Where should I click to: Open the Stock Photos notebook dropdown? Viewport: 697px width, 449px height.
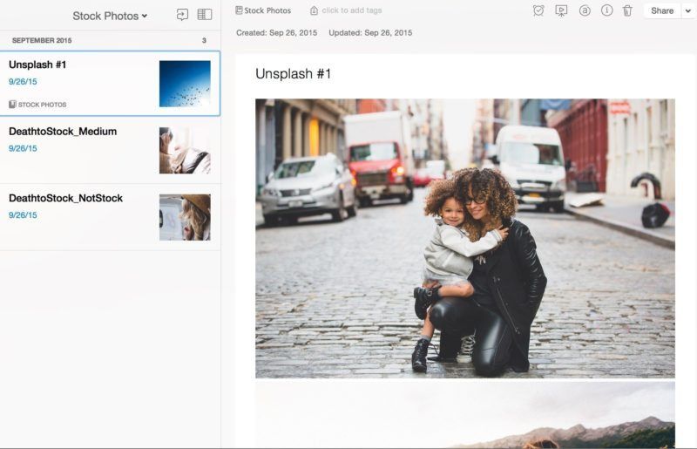[110, 16]
